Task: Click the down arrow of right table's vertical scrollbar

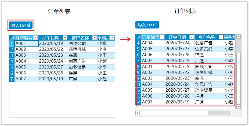Action: click(x=238, y=107)
